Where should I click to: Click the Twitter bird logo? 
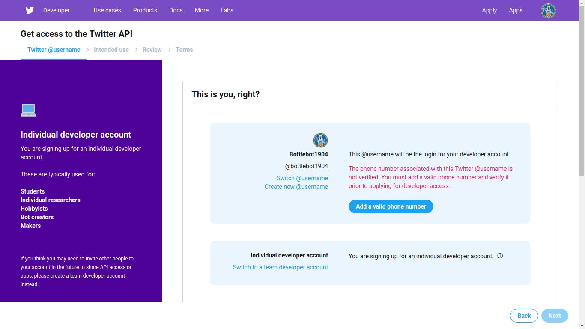pyautogui.click(x=30, y=10)
